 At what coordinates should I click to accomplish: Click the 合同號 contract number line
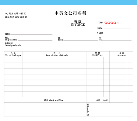point(118,34)
